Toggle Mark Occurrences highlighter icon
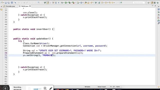Screen dimensions: 160x90 [48, 3]
